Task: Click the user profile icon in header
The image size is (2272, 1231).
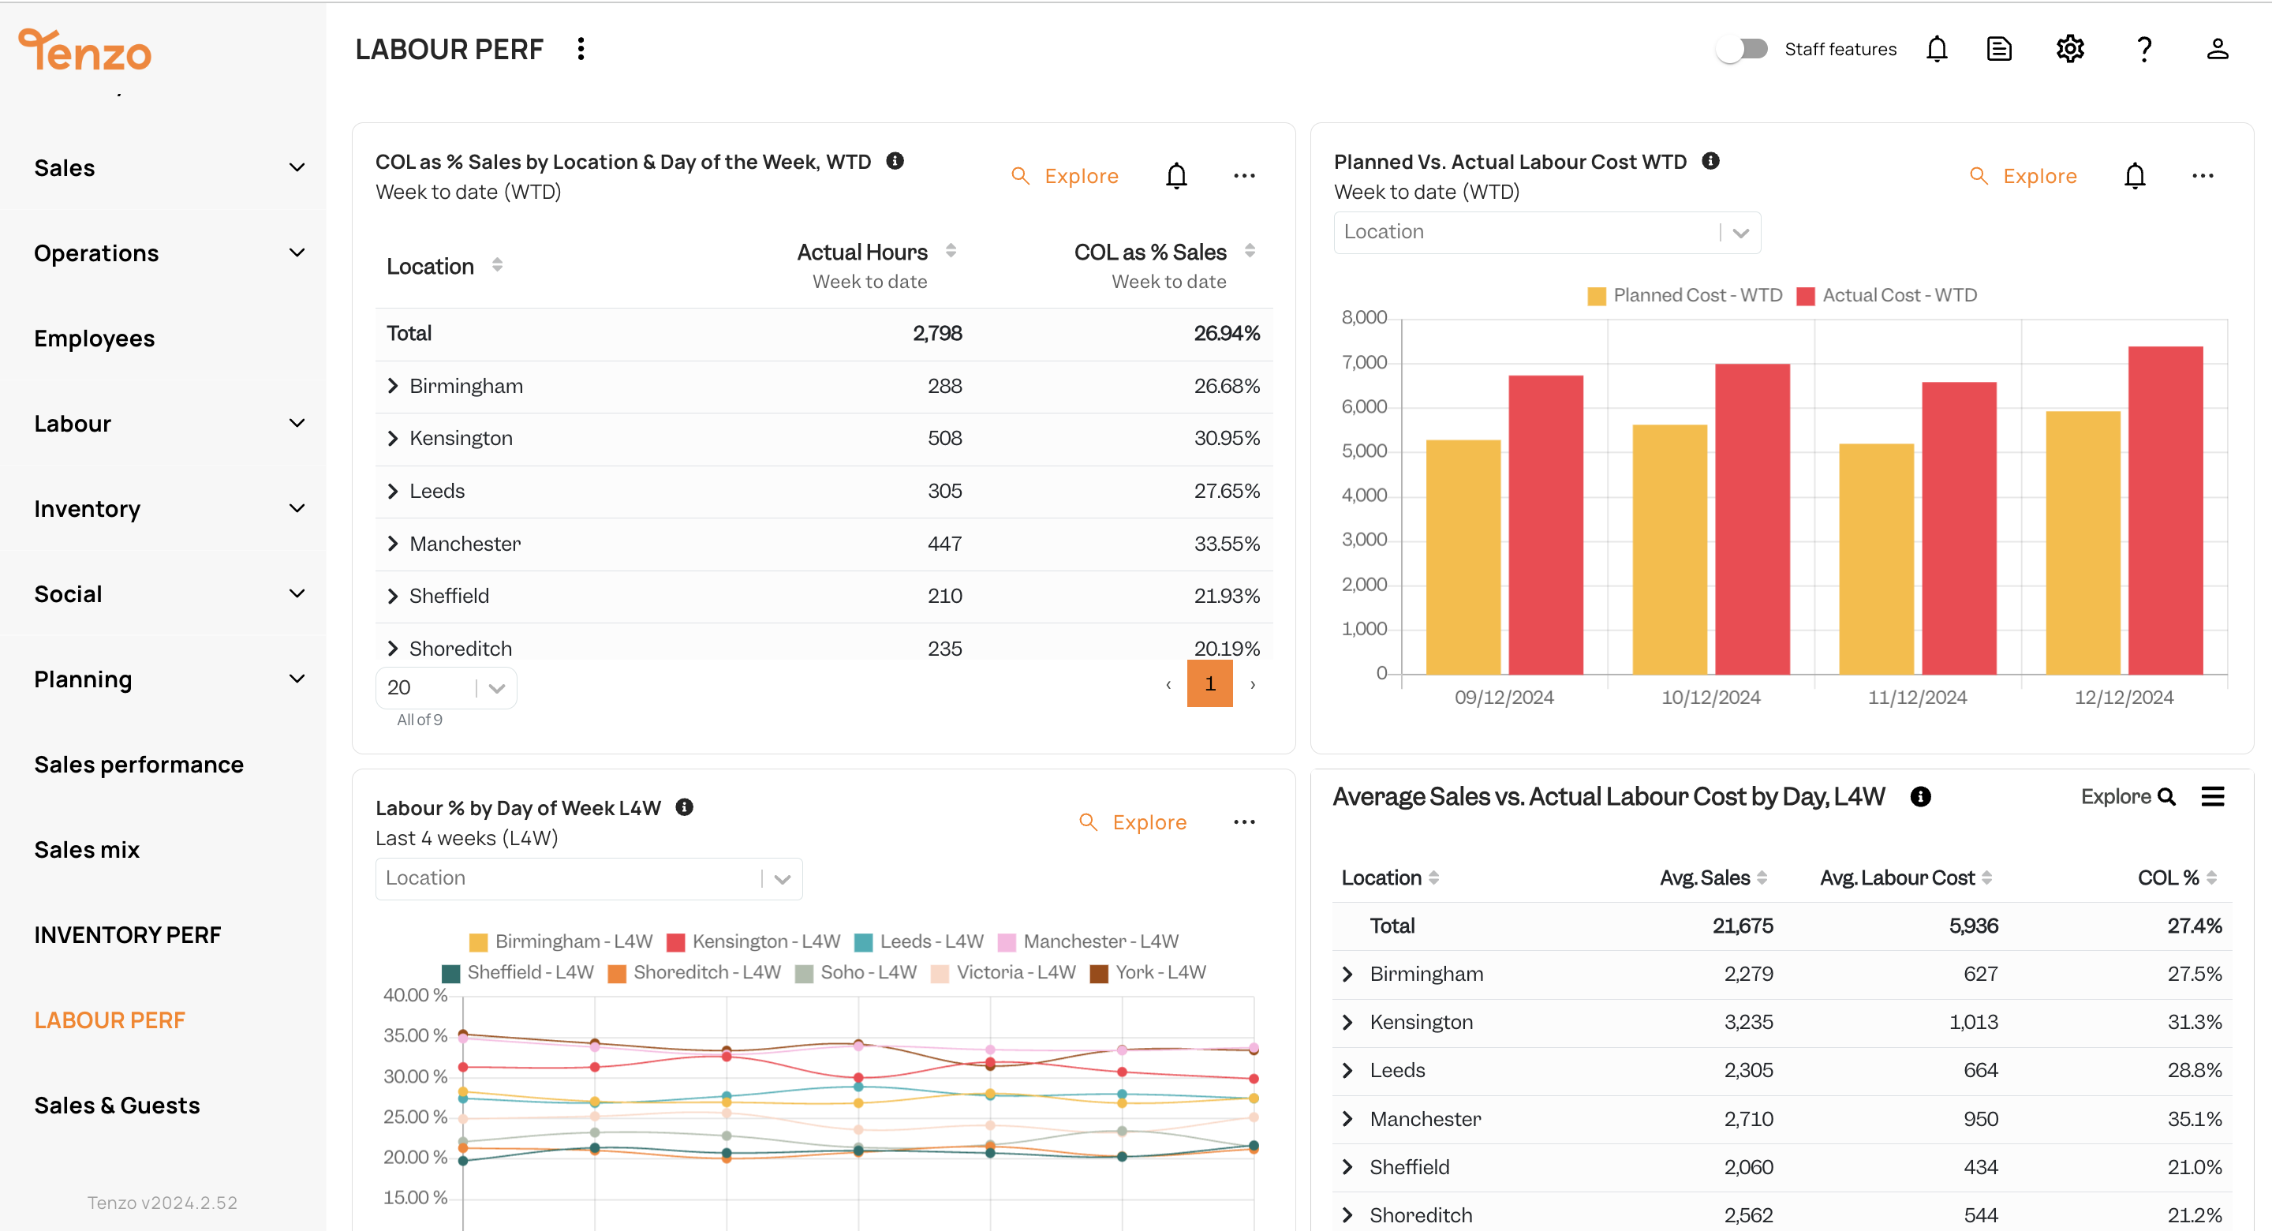Action: pos(2216,50)
